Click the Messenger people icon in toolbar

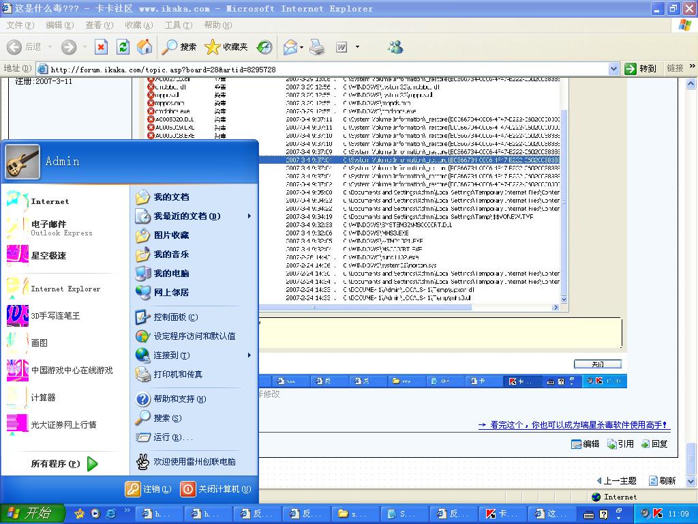point(395,47)
